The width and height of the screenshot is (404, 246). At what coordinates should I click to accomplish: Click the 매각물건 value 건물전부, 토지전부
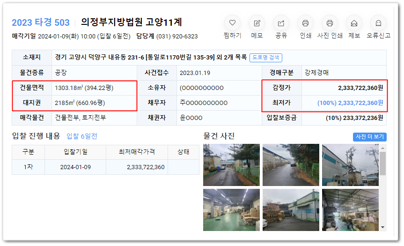(x=81, y=118)
